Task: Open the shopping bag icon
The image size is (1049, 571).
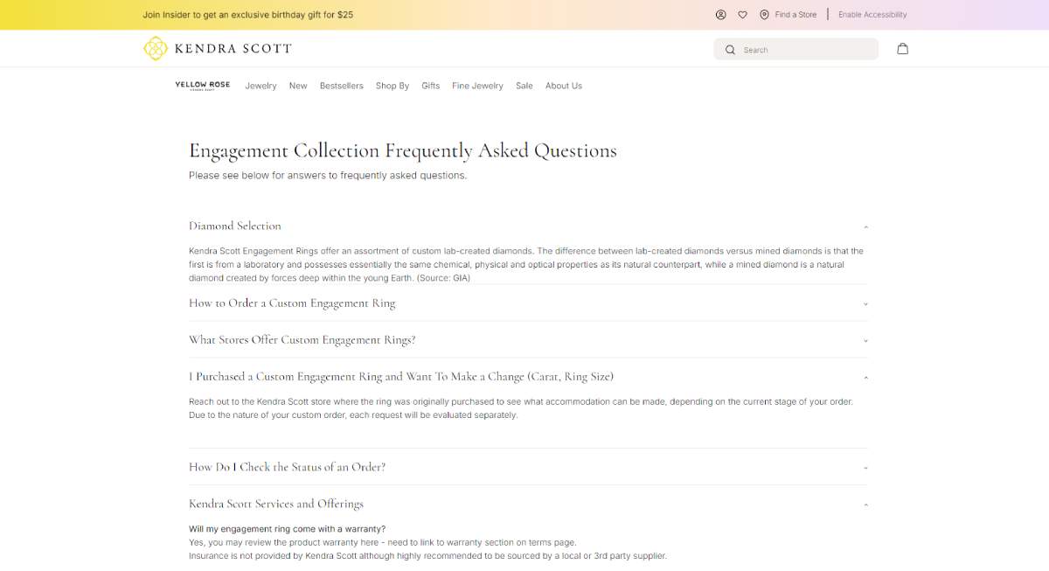Action: click(x=903, y=49)
